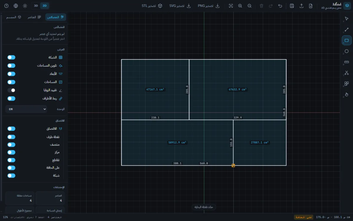The height and width of the screenshot is (221, 353).
Task: Switch to the الخصائص properties tab
Action: (56, 17)
